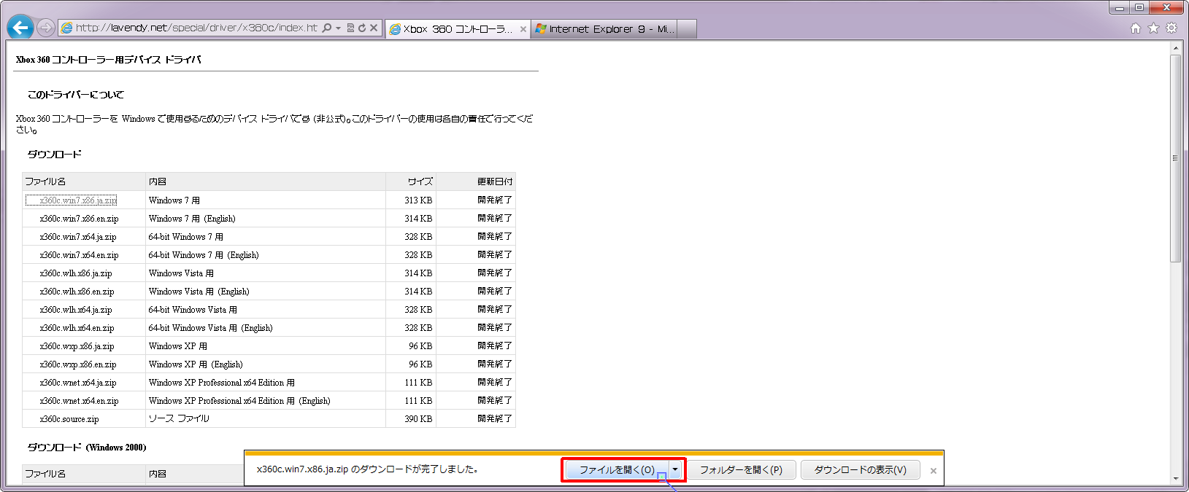Click the '390 KB' size cell
The height and width of the screenshot is (492, 1189).
(x=411, y=419)
